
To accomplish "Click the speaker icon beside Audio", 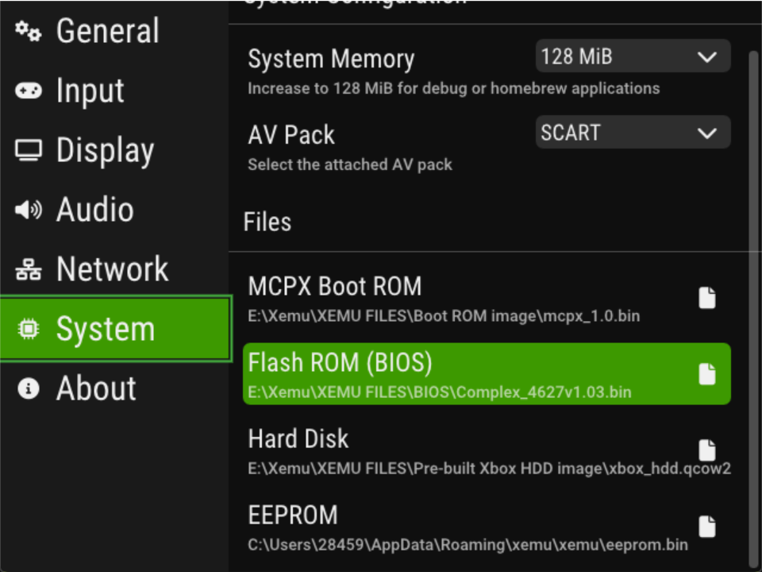I will pos(29,210).
